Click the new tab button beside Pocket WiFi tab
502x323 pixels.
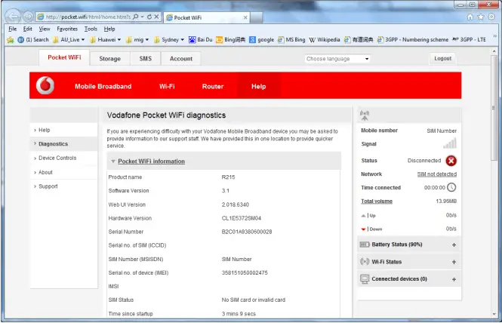(x=257, y=17)
